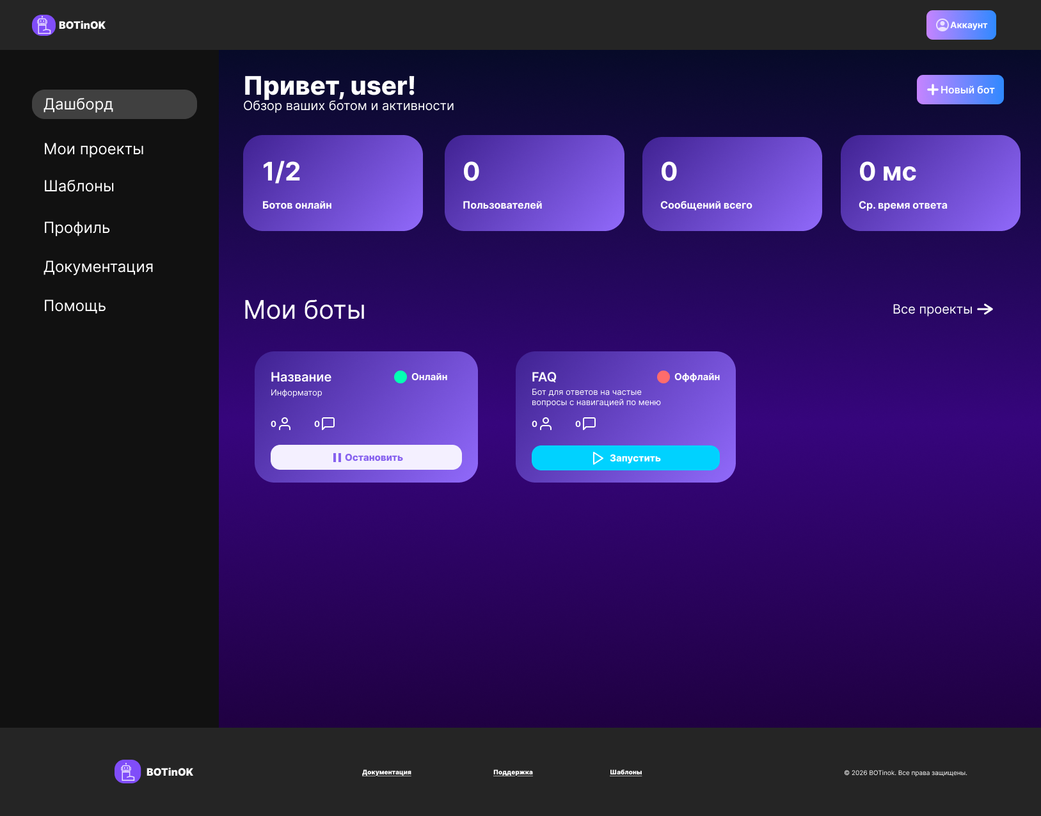Open Документация in the sidebar
The image size is (1041, 816).
coord(99,267)
